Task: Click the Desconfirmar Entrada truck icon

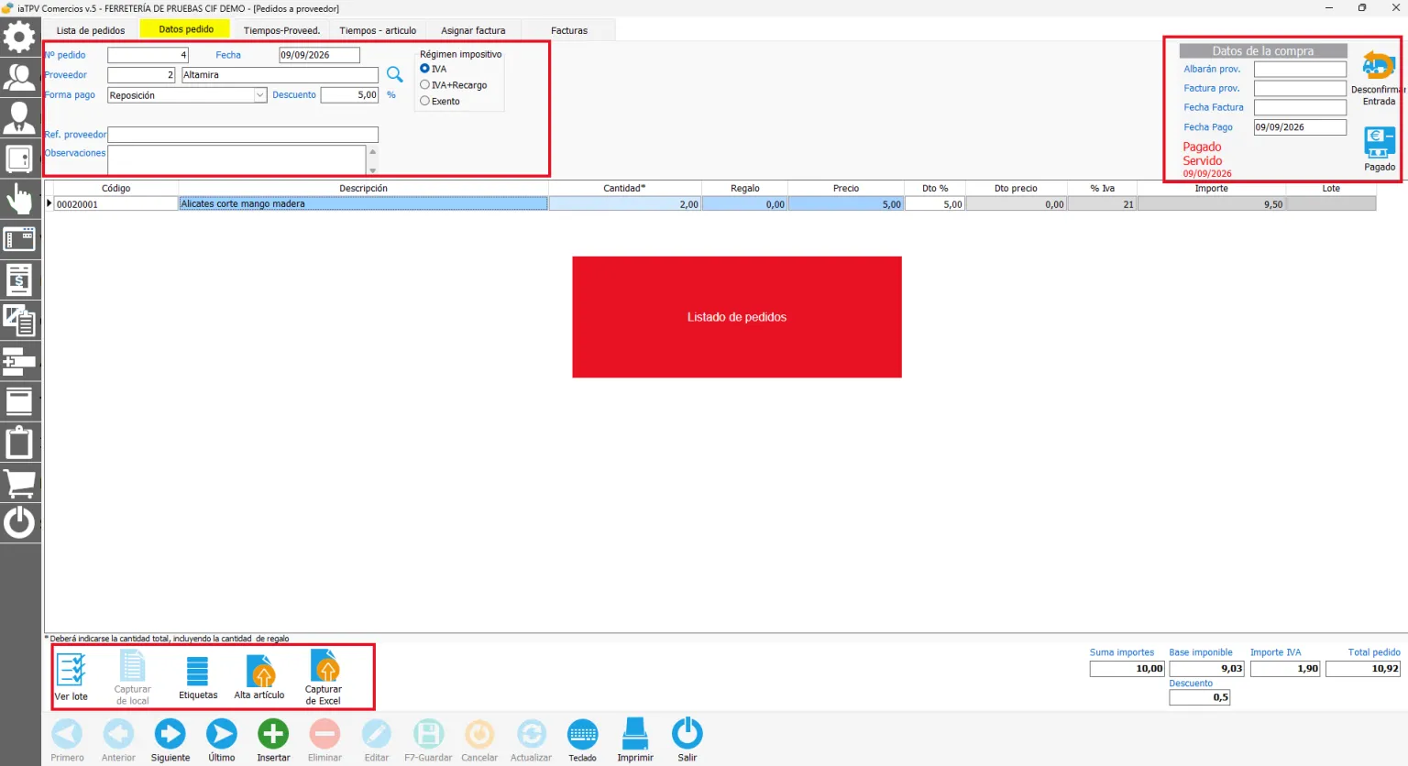Action: pos(1378,65)
